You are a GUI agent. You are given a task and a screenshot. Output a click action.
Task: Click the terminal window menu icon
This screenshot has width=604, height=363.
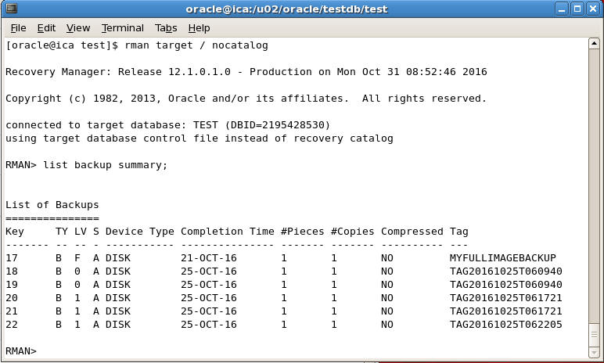coord(10,9)
